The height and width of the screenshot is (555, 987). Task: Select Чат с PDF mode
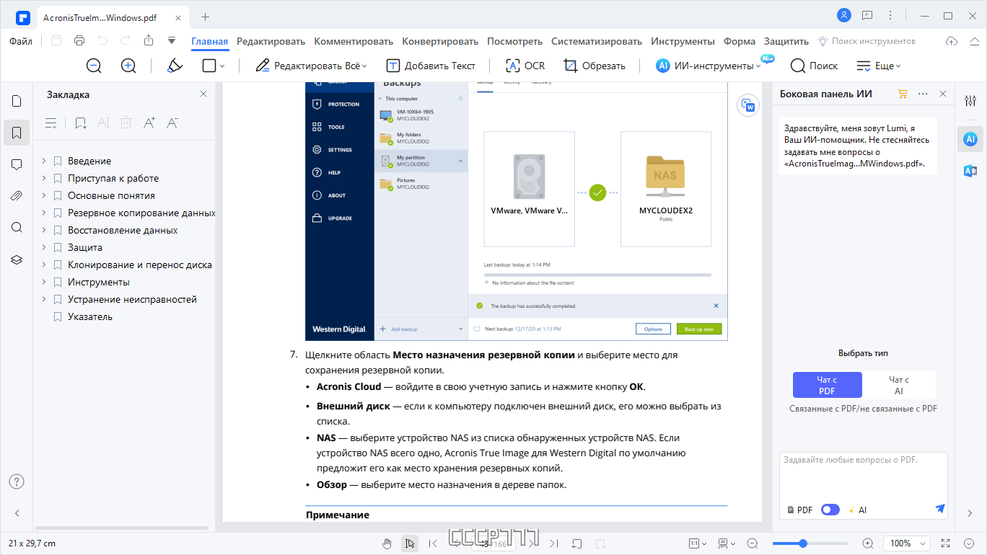coord(827,385)
